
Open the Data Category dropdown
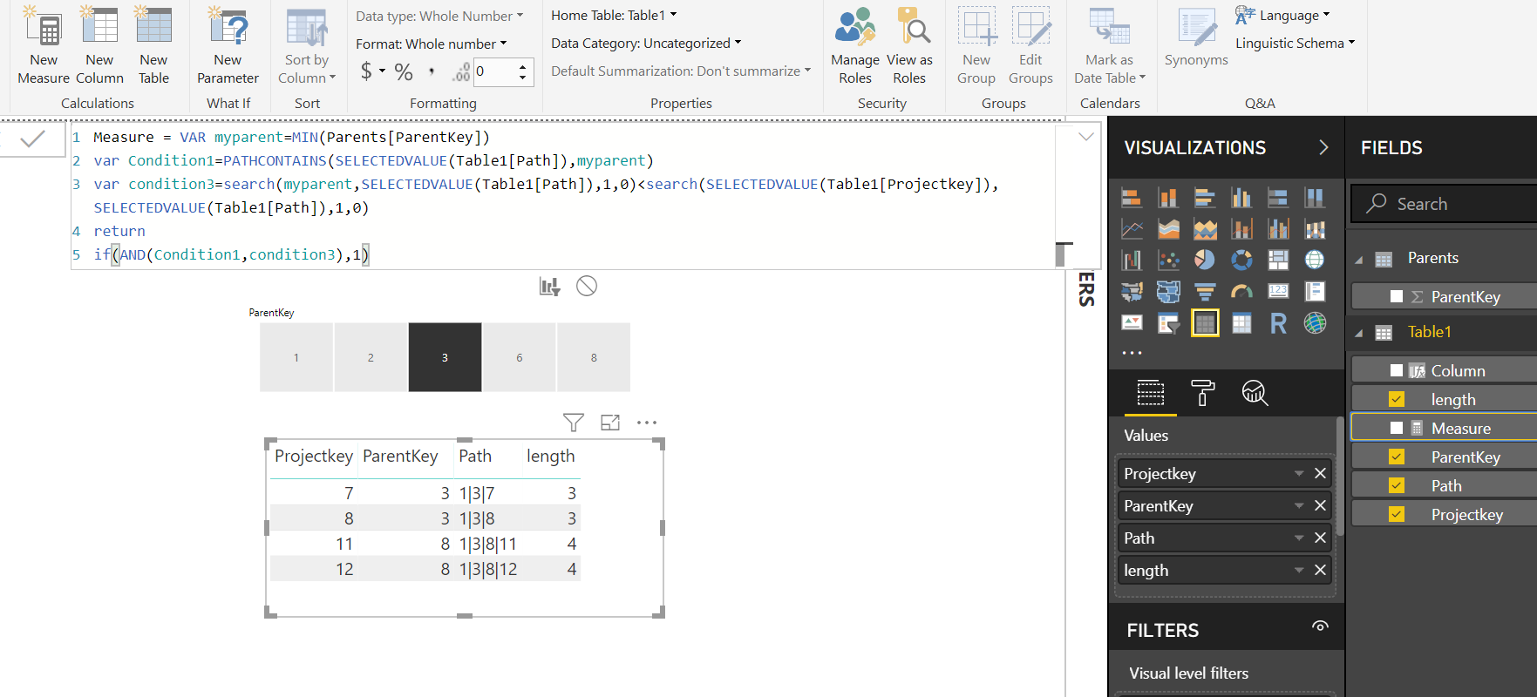point(646,43)
